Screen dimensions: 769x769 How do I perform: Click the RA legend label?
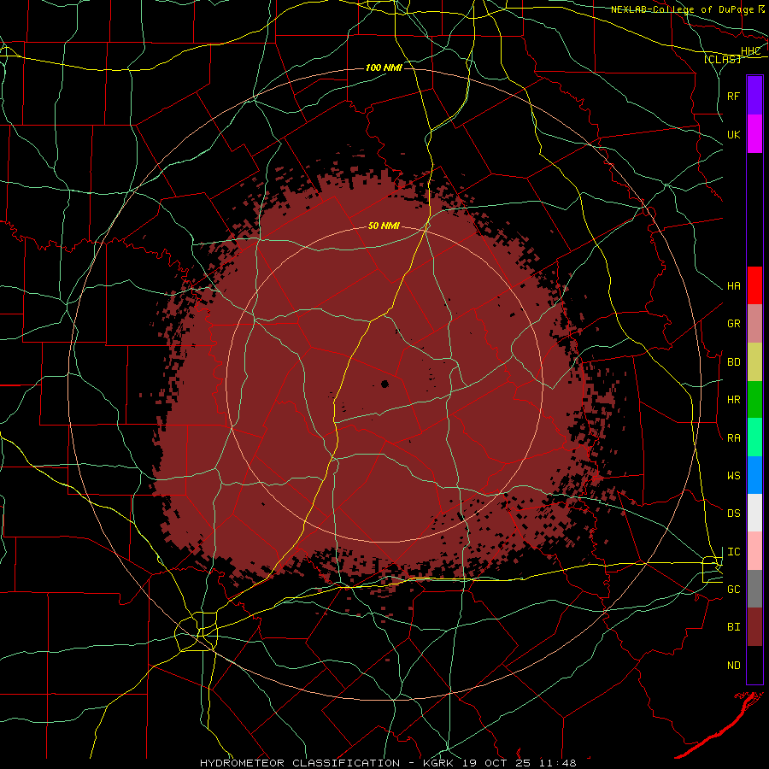[733, 437]
